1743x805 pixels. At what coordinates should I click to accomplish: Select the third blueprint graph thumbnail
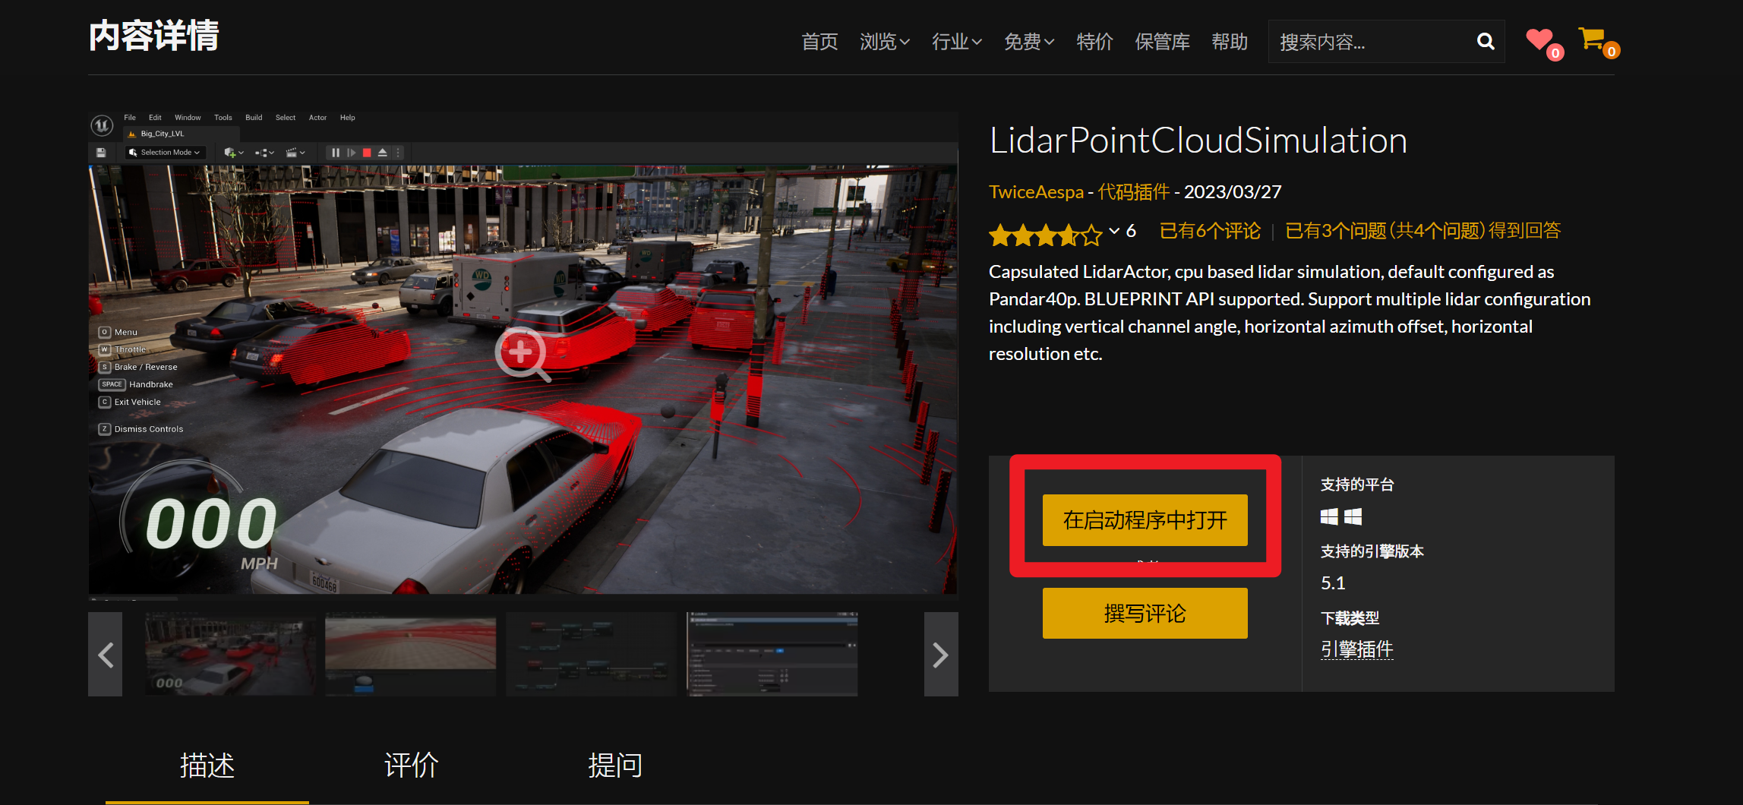tap(591, 654)
